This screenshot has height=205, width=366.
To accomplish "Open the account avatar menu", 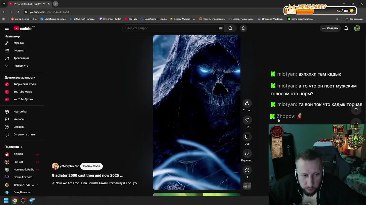I will (x=357, y=28).
